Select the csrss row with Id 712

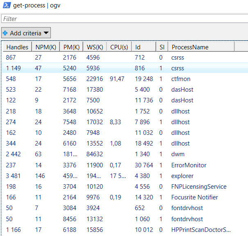click(x=125, y=58)
